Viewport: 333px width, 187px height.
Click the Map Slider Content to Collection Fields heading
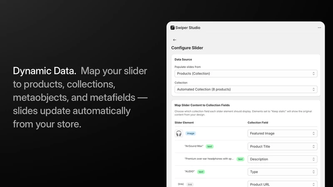point(202,105)
